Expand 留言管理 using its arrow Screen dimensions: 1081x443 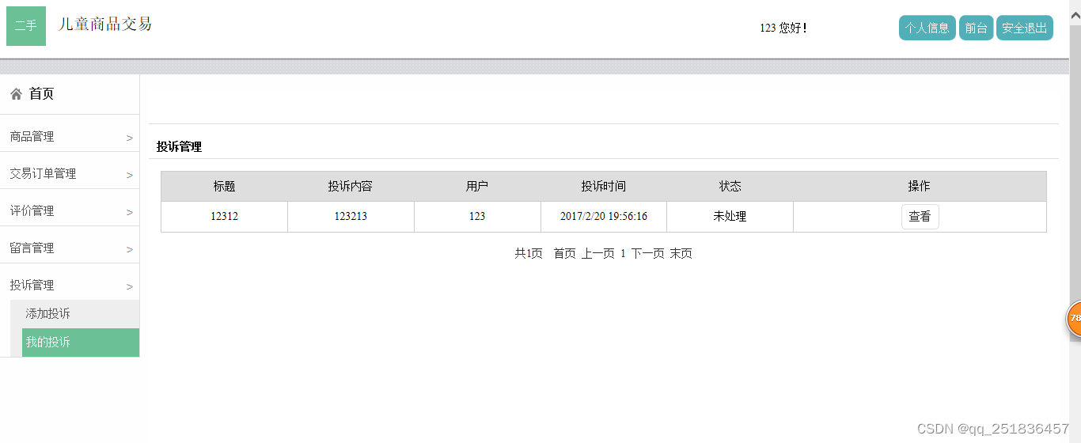coord(129,249)
